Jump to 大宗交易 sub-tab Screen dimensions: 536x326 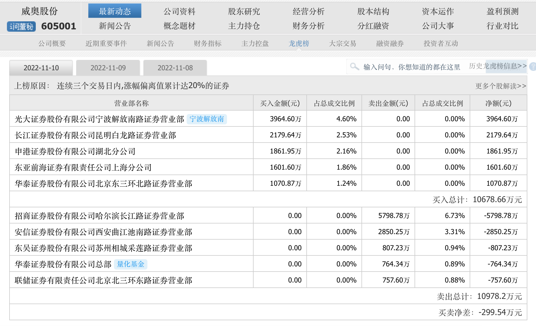(x=342, y=43)
